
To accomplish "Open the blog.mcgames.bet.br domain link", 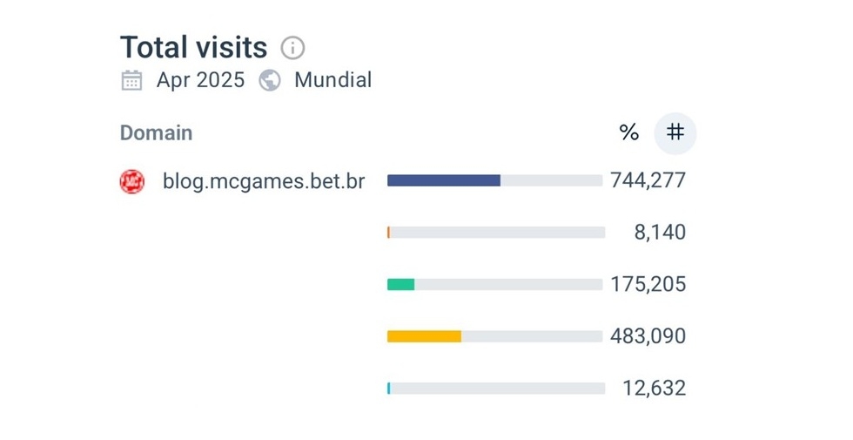I will coord(264,181).
